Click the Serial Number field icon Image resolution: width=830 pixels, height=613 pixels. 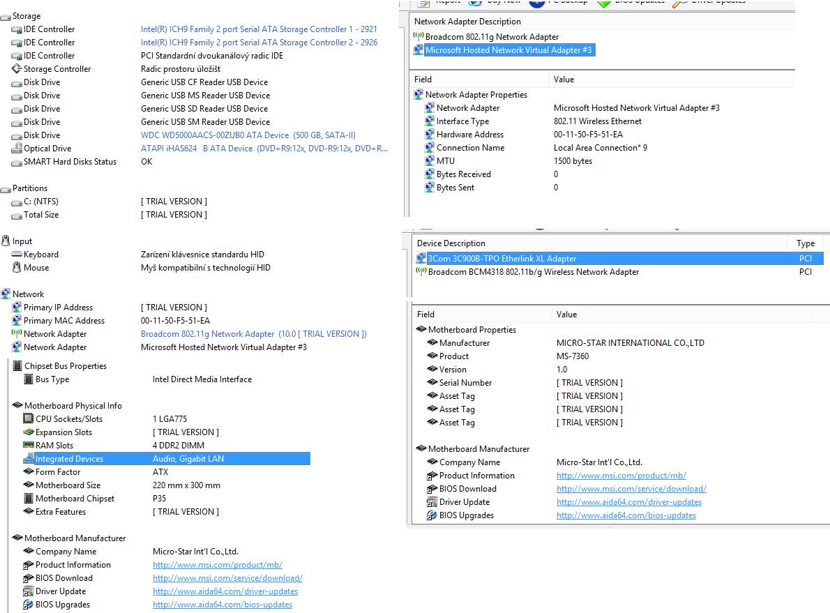point(432,382)
